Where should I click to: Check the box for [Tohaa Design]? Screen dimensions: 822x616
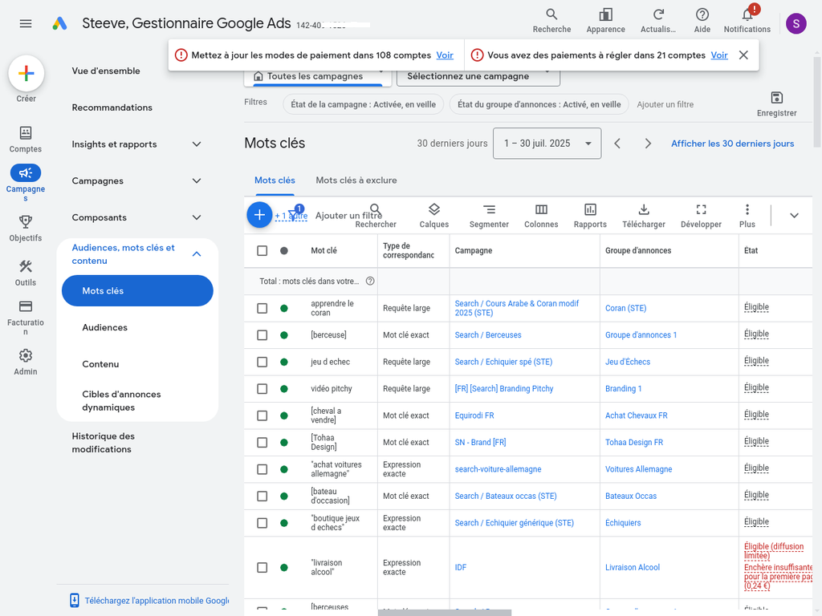(x=262, y=443)
